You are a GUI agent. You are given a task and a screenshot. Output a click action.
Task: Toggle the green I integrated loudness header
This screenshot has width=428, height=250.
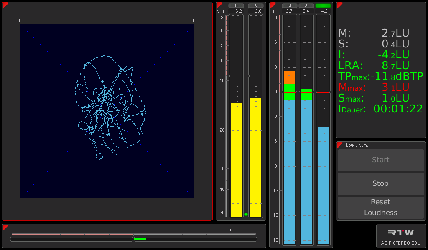(x=323, y=6)
